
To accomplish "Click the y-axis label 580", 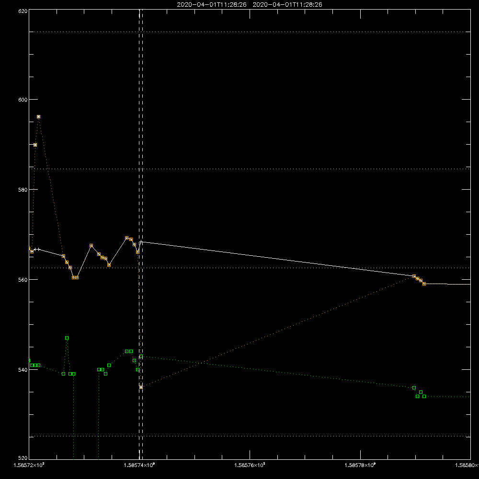I will (23, 190).
